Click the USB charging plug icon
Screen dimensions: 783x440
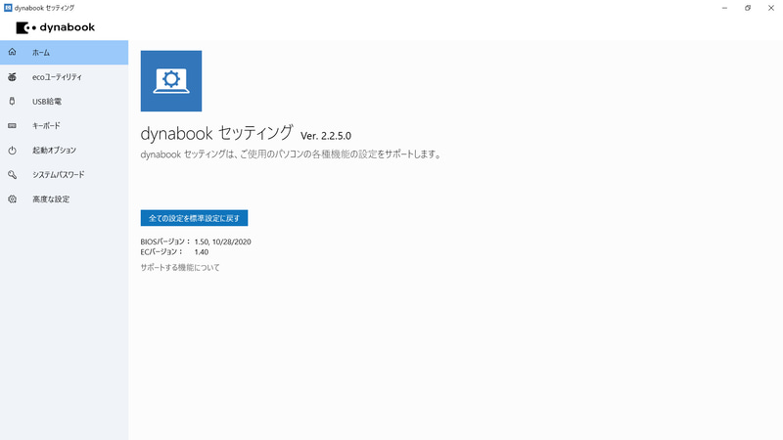12,102
